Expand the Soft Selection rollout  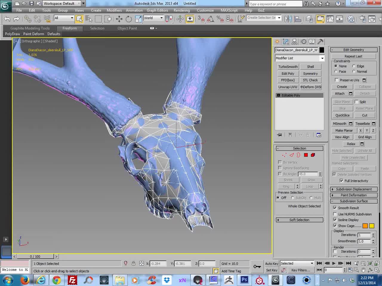point(299,220)
